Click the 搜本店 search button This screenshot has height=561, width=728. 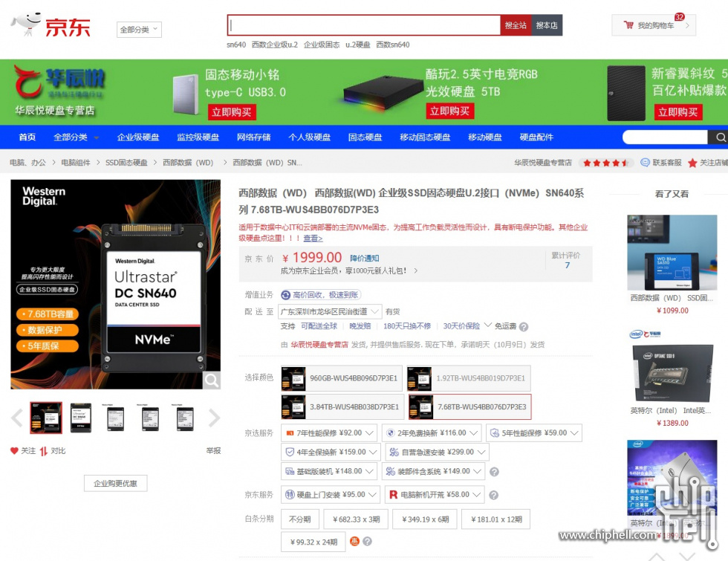(547, 25)
